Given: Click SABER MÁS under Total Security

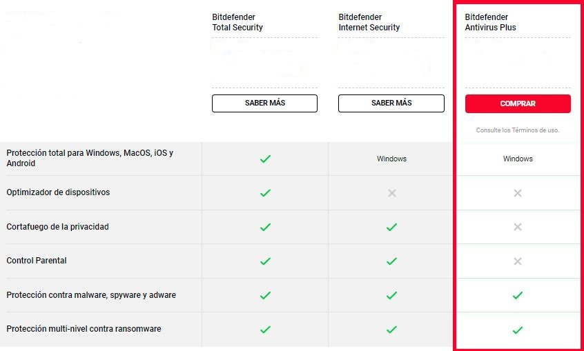Looking at the screenshot, I should click(x=264, y=103).
